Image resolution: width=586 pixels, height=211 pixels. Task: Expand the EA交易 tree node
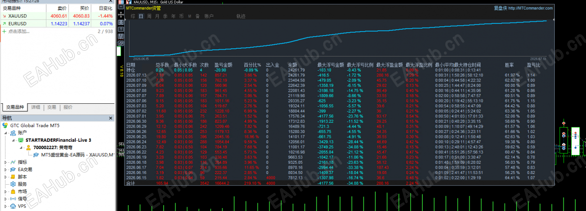(5, 169)
